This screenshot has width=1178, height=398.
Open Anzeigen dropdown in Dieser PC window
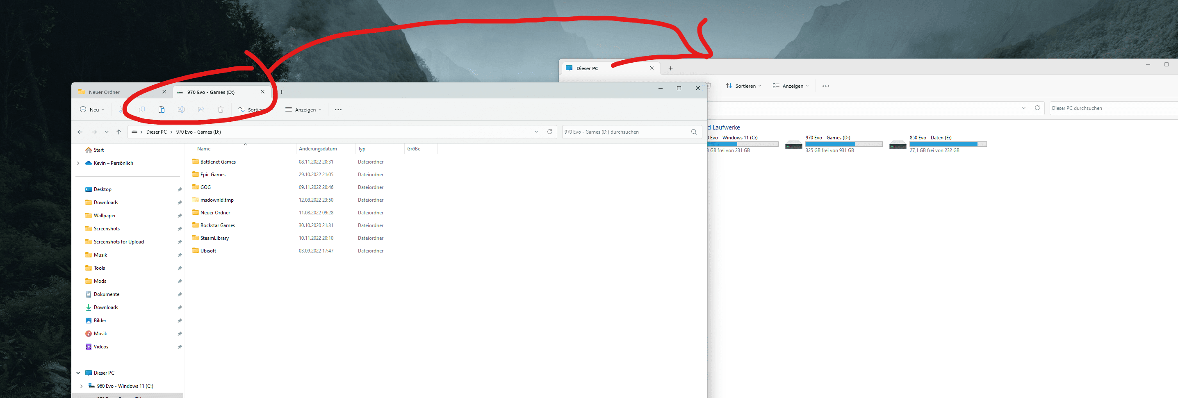coord(791,86)
